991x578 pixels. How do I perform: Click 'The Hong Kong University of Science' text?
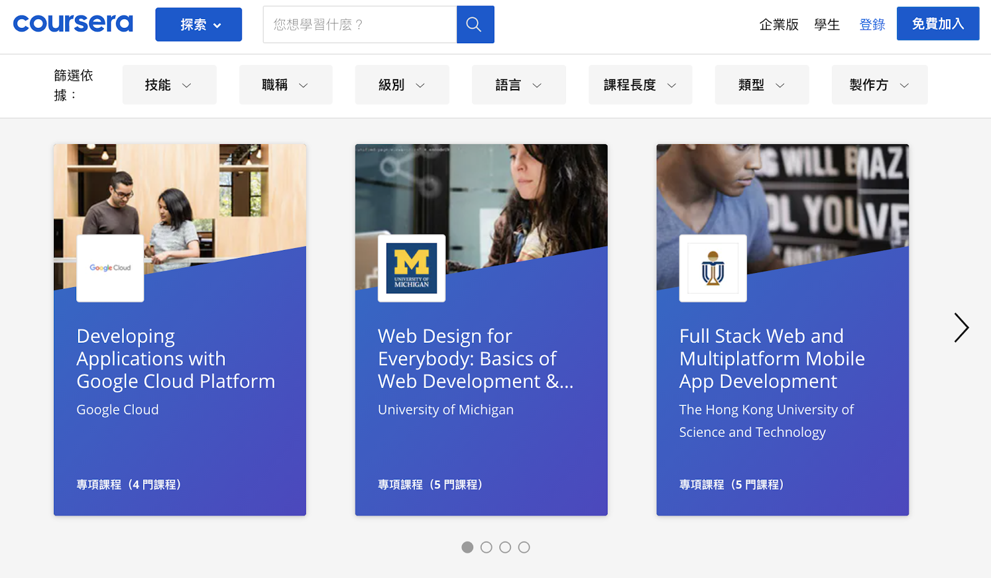point(766,421)
